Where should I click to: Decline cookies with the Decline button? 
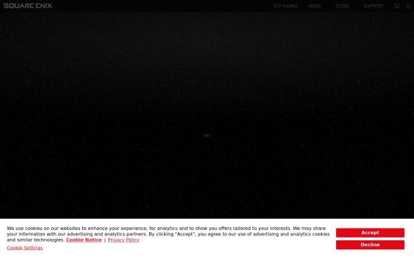370,244
